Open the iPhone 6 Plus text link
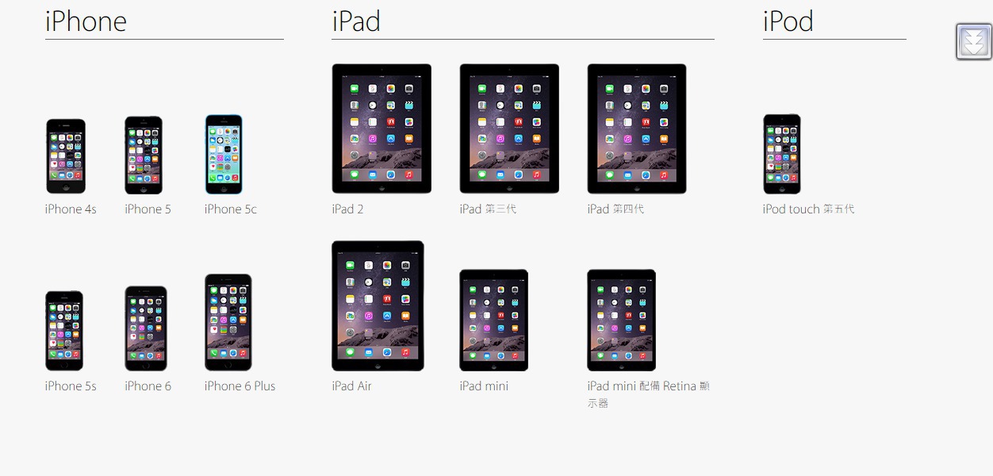 [240, 386]
